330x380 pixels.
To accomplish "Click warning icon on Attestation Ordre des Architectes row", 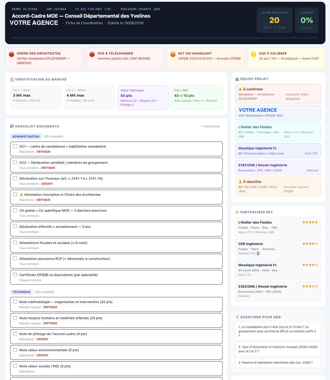I will [x=21, y=195].
